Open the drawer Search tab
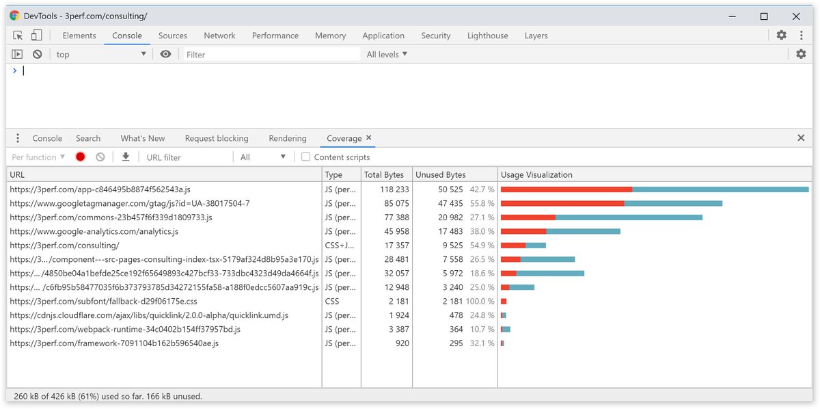Image resolution: width=820 pixels, height=409 pixels. pyautogui.click(x=88, y=138)
